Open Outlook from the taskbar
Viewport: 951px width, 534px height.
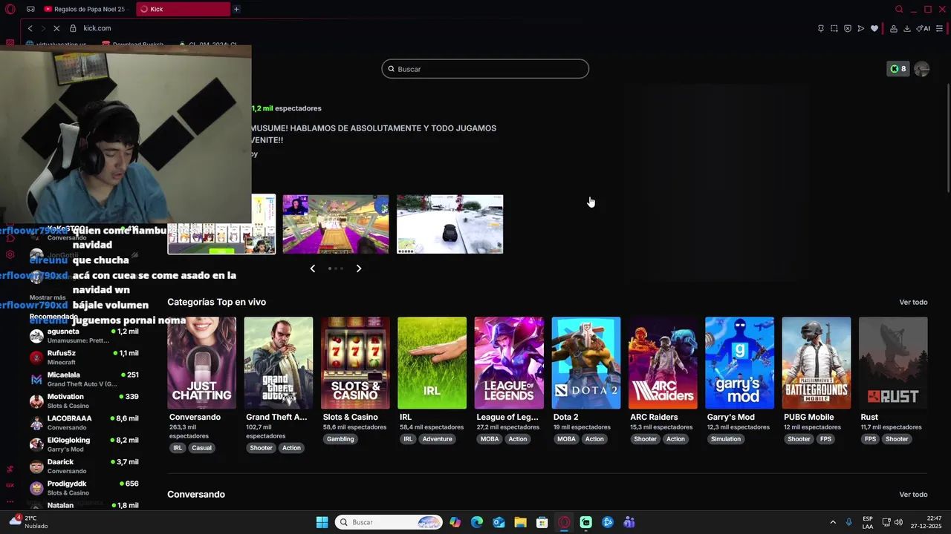pos(499,522)
